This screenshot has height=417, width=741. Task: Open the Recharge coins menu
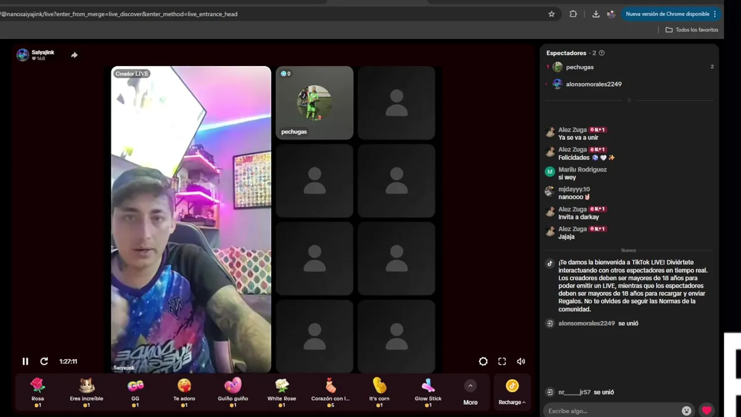[x=512, y=393]
